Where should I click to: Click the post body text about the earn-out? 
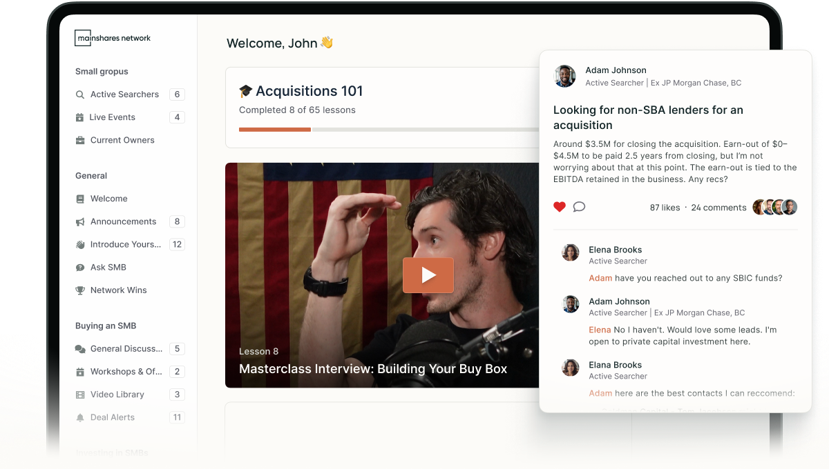675,162
